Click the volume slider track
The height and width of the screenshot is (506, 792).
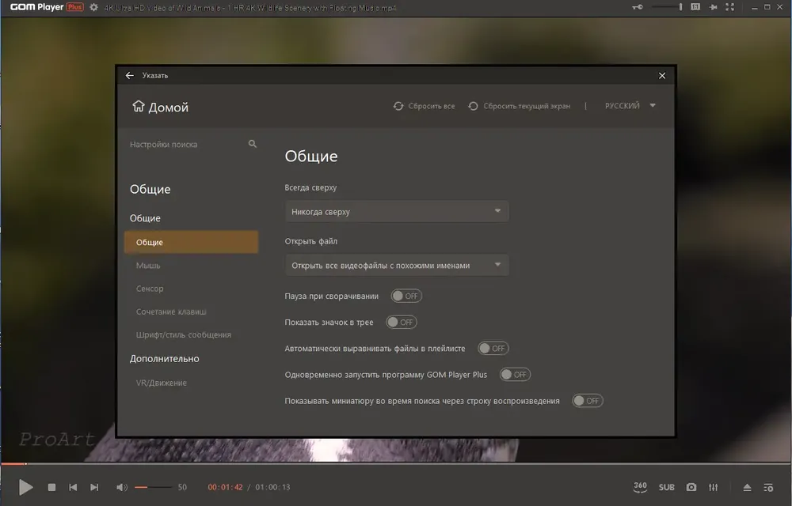click(153, 487)
